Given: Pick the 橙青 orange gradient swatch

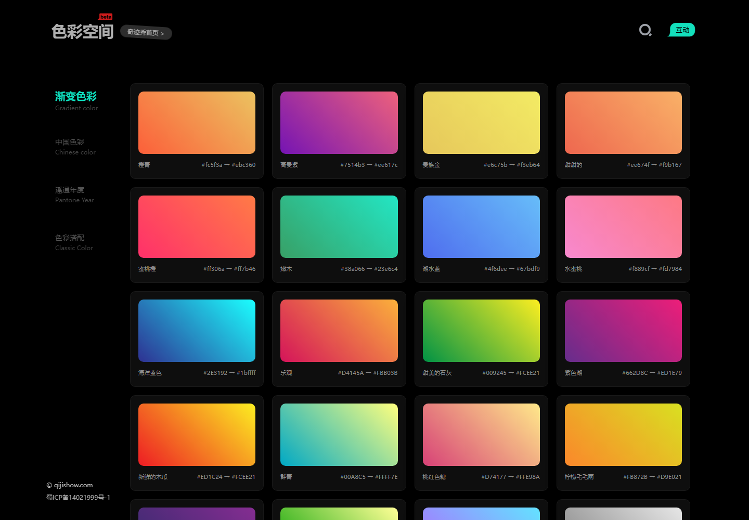Looking at the screenshot, I should click(197, 123).
